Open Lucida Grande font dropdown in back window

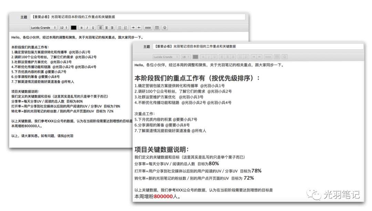click(x=43, y=27)
